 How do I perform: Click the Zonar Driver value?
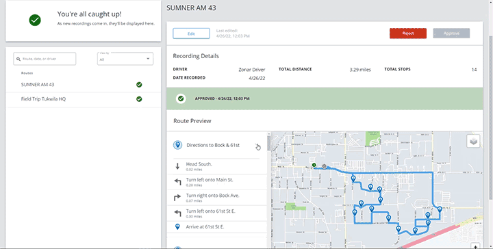pyautogui.click(x=251, y=70)
